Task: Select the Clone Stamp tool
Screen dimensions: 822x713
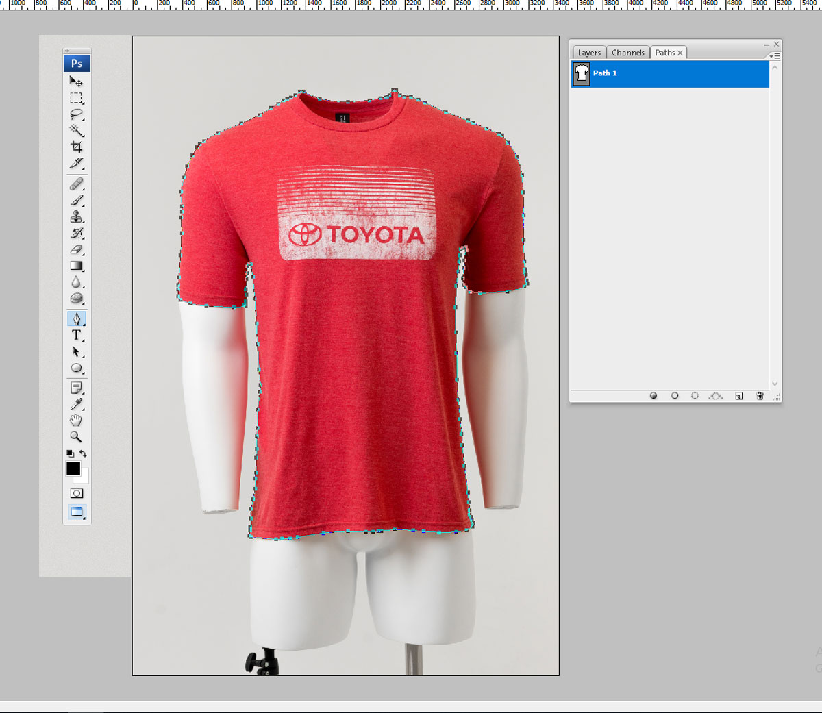Action: tap(76, 216)
